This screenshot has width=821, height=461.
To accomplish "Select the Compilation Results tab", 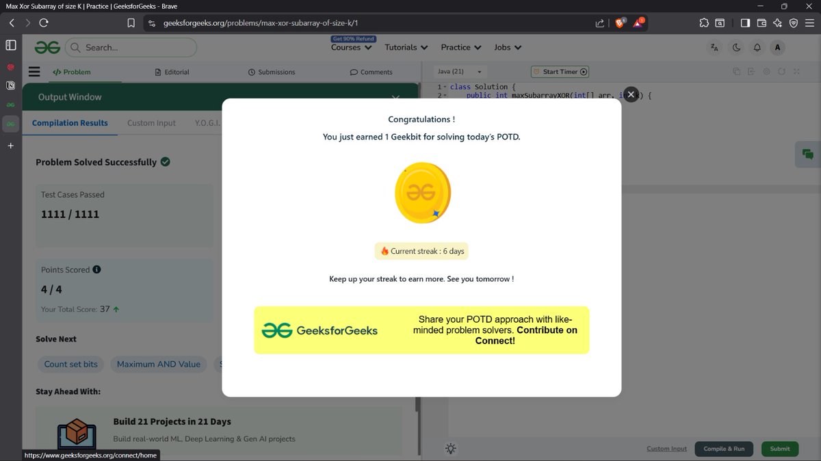I will click(70, 123).
